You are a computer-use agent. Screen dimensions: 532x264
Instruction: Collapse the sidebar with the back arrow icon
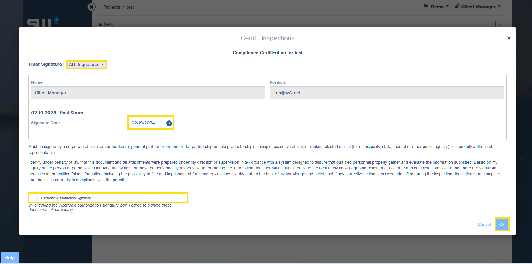tap(91, 7)
